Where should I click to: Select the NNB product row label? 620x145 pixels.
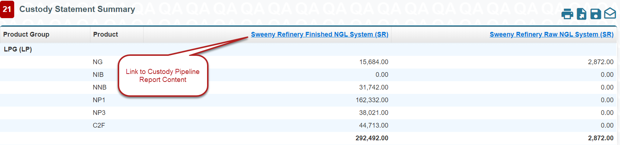pyautogui.click(x=100, y=87)
